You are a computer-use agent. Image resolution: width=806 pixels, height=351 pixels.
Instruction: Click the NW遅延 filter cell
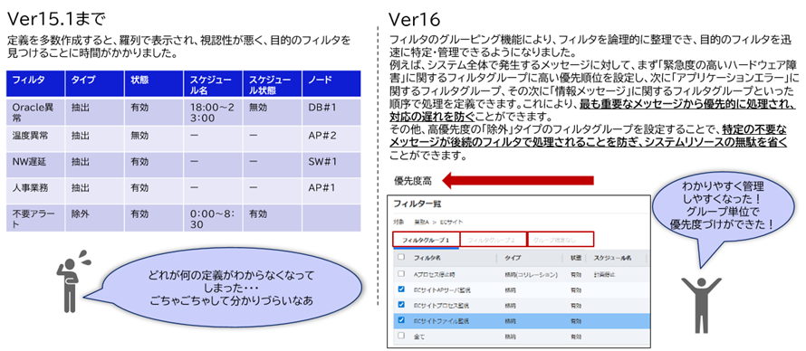(x=35, y=165)
